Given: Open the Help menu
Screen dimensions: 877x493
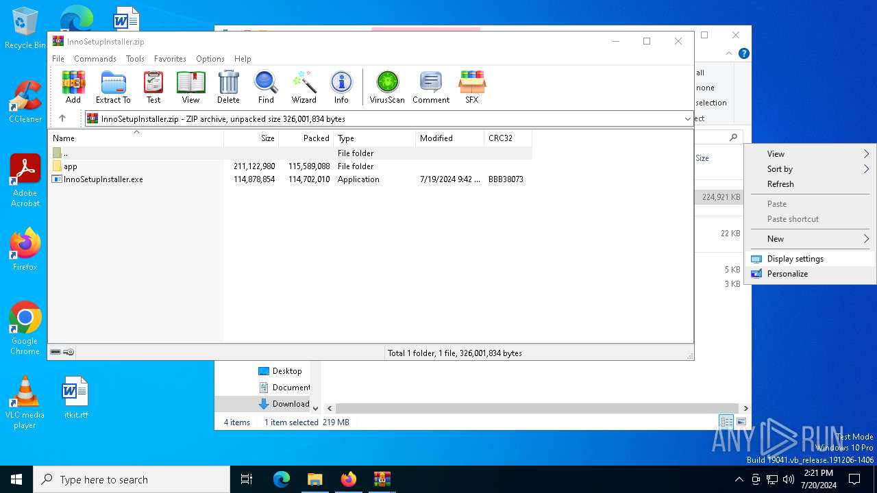Looking at the screenshot, I should [x=243, y=59].
